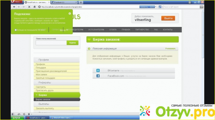Open new browser tab with plus button

tap(81, 2)
